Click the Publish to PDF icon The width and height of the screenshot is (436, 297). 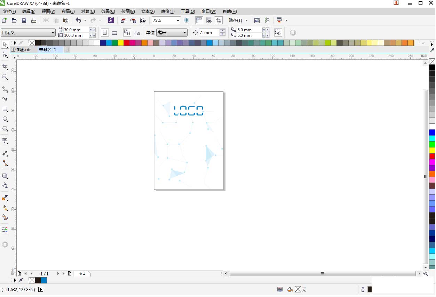point(143,20)
